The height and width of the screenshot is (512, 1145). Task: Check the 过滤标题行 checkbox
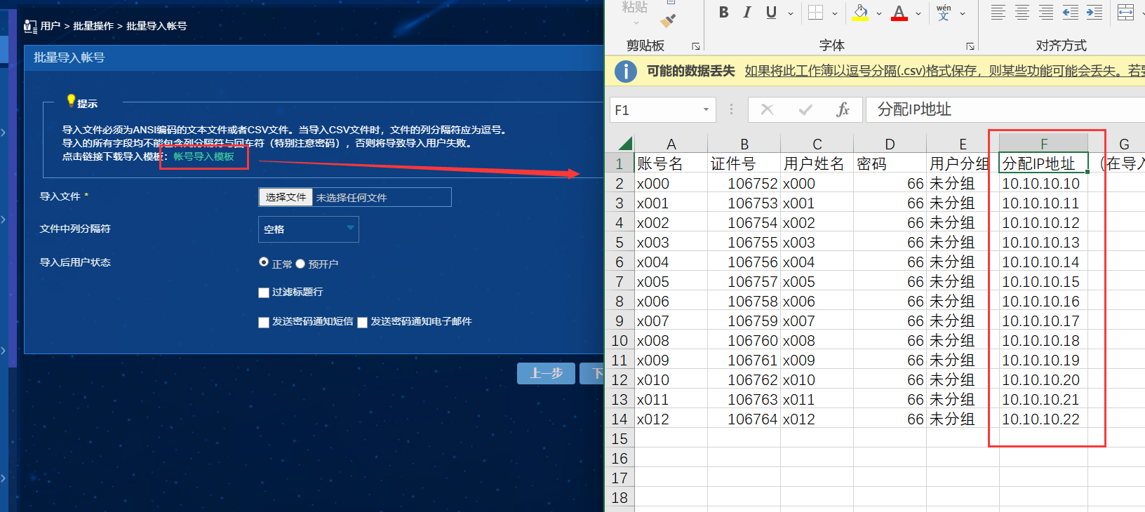click(264, 292)
